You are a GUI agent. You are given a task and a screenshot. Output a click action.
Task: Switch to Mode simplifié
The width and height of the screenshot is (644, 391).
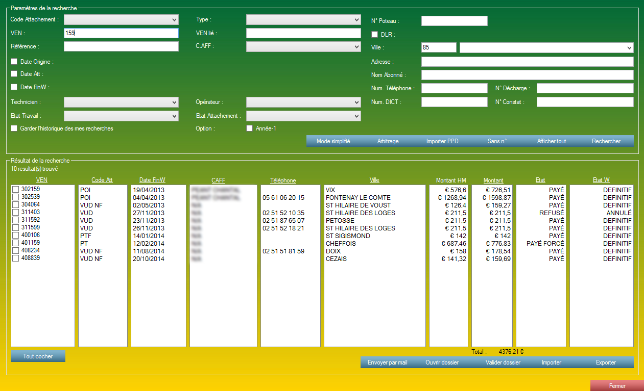(x=333, y=141)
